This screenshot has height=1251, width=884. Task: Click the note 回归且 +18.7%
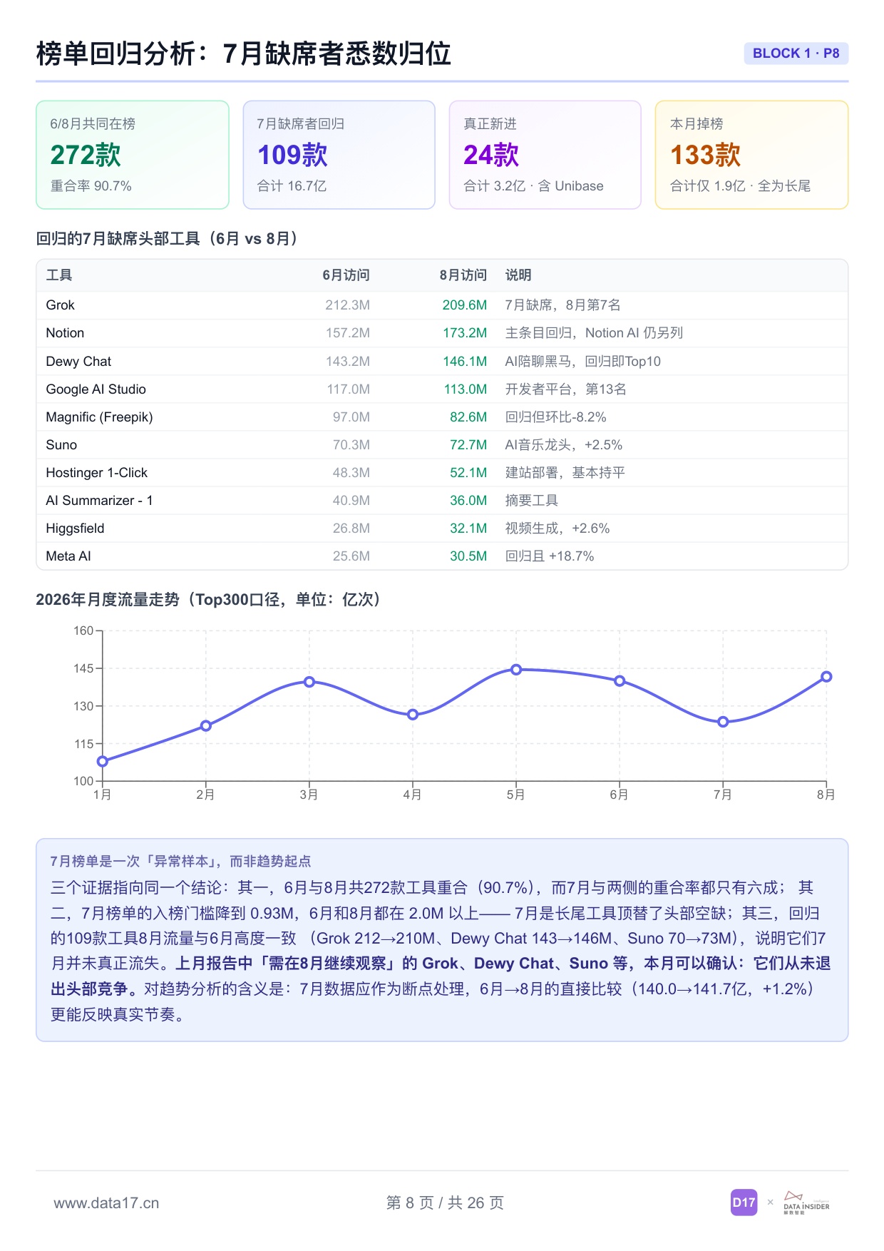[549, 556]
